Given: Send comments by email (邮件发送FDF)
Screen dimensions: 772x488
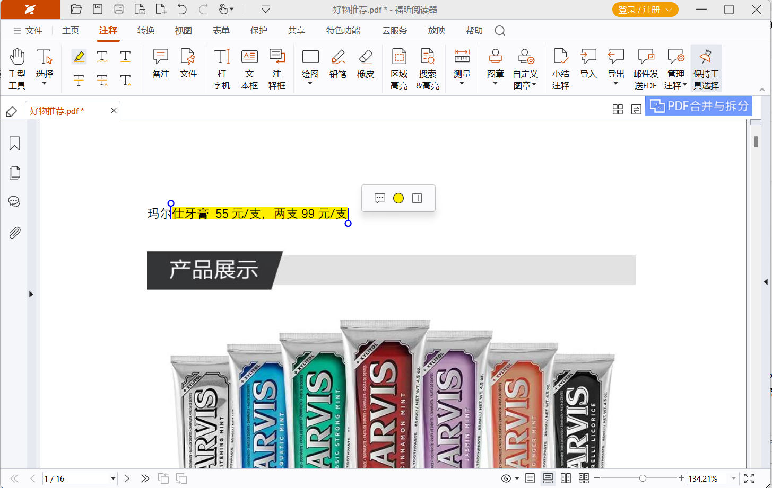Looking at the screenshot, I should [x=646, y=68].
